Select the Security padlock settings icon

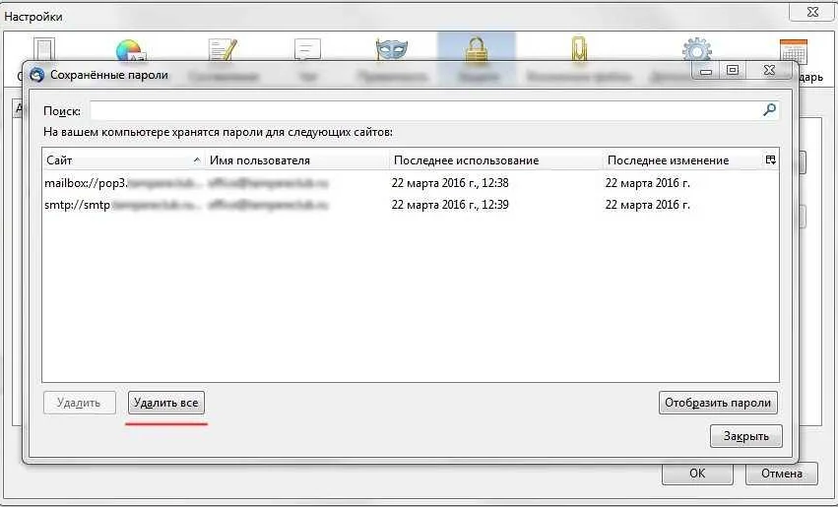tap(477, 49)
